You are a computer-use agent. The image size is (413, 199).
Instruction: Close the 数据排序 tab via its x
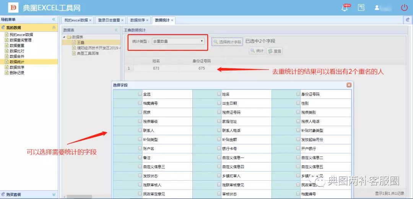point(147,20)
